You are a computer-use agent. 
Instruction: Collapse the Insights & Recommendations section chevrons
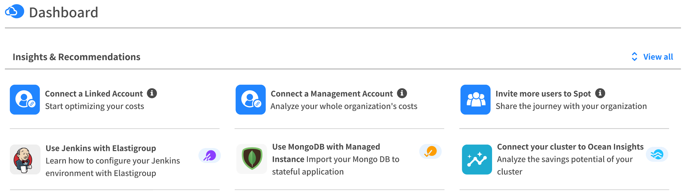(635, 57)
